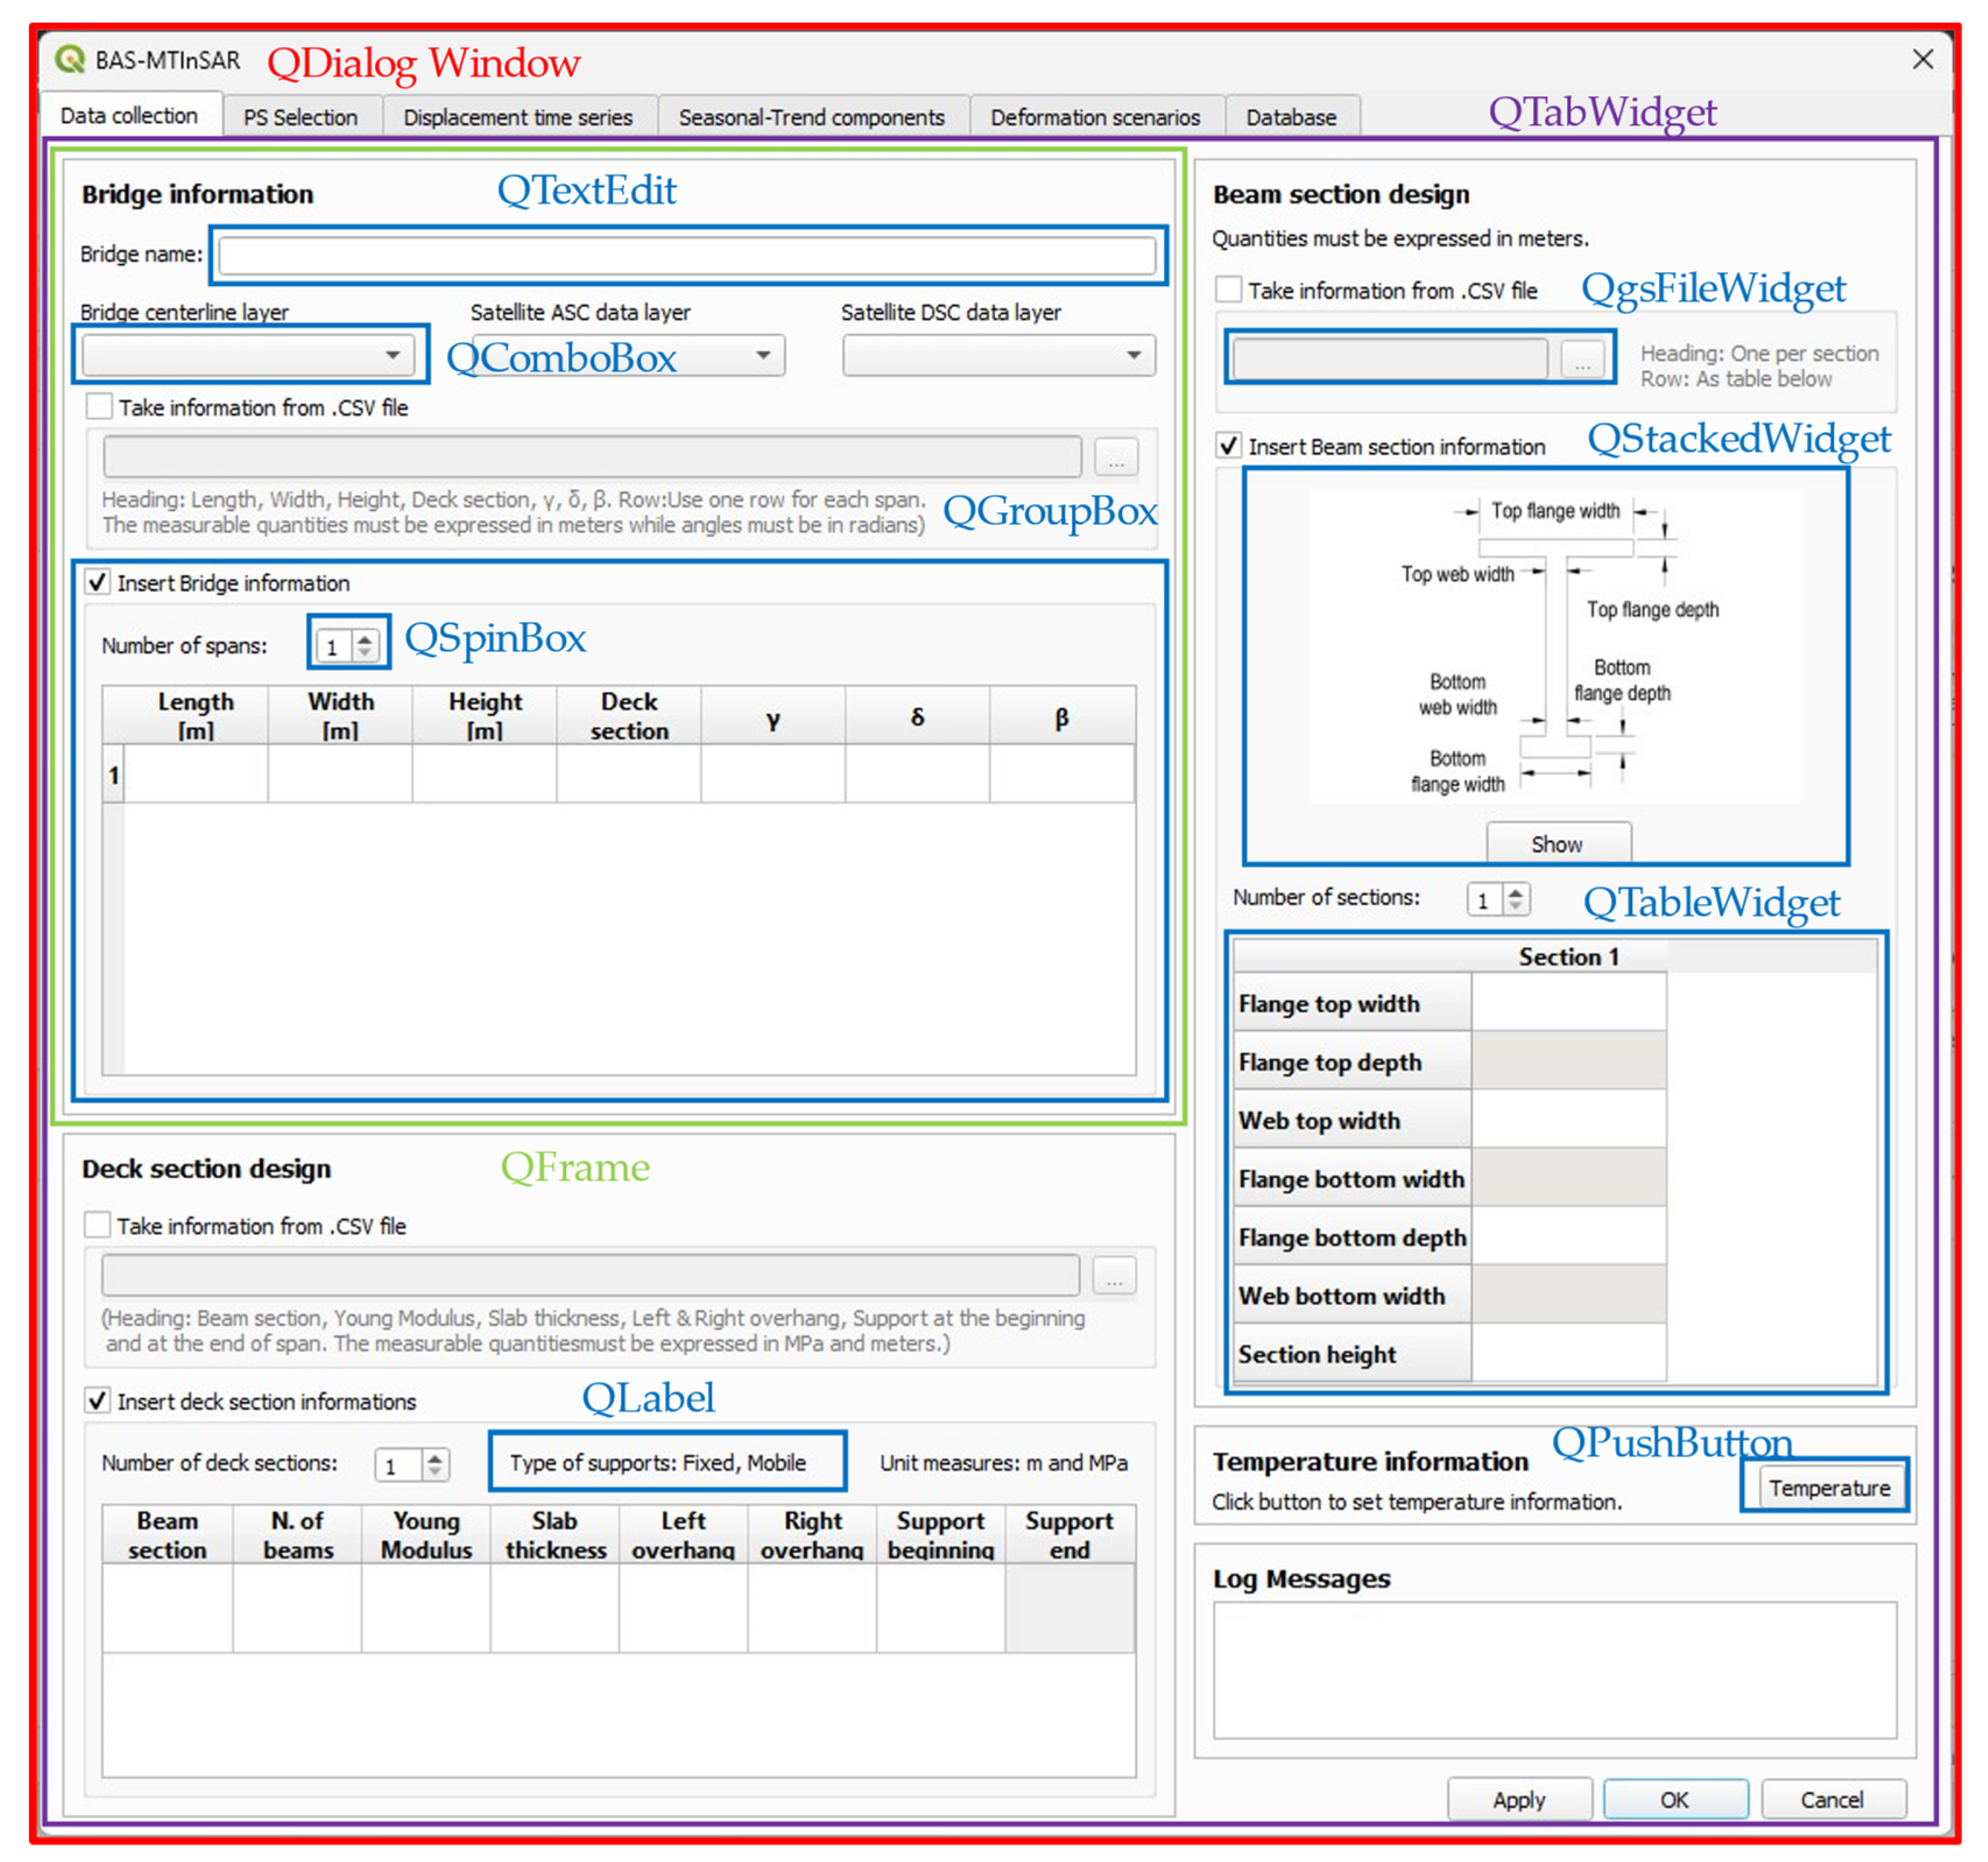1988x1862 pixels.
Task: Click browse button for Deck section CSV file
Action: (x=1114, y=1276)
